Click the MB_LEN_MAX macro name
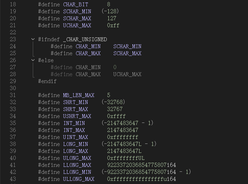The height and width of the screenshot is (184, 248). (78, 95)
